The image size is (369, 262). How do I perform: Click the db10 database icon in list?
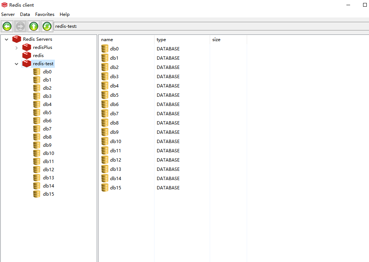point(105,141)
